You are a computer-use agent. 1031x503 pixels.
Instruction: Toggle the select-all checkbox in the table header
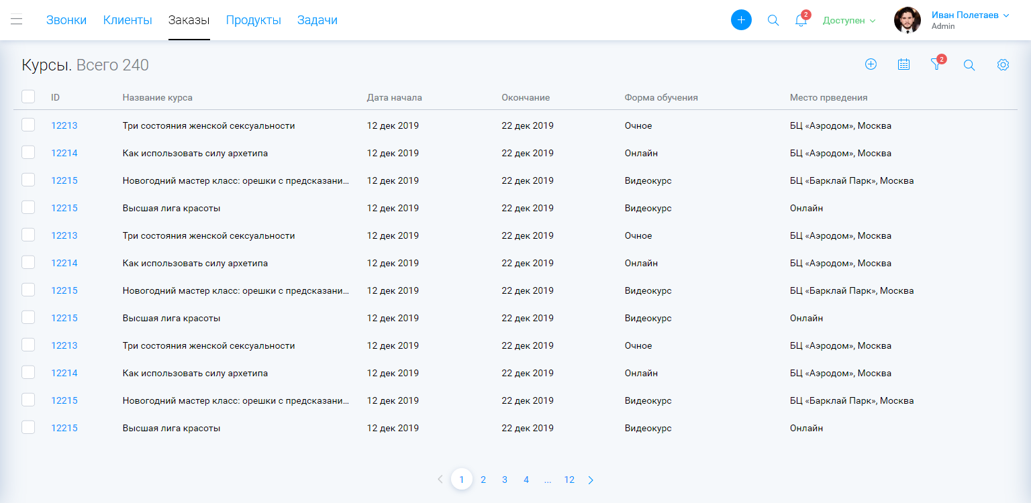click(x=28, y=97)
